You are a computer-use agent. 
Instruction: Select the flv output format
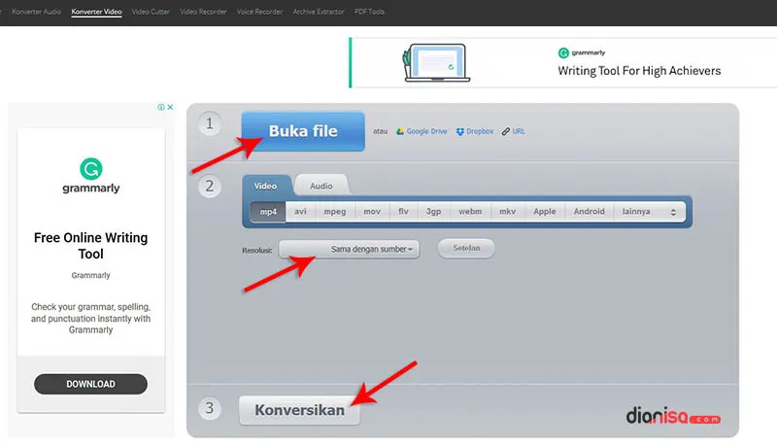(x=403, y=212)
